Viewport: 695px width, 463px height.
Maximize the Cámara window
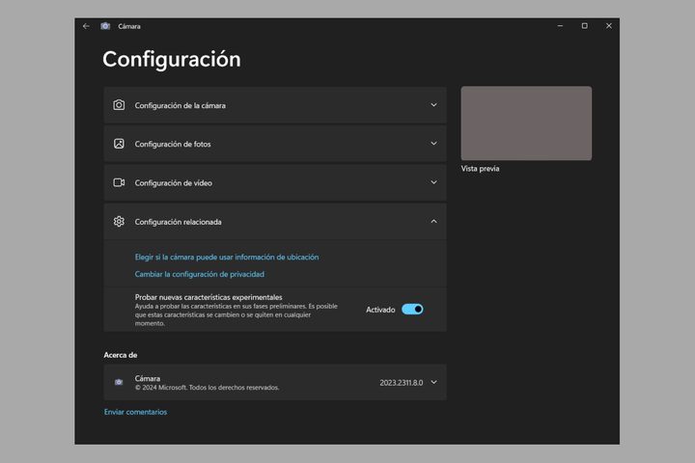tap(584, 26)
